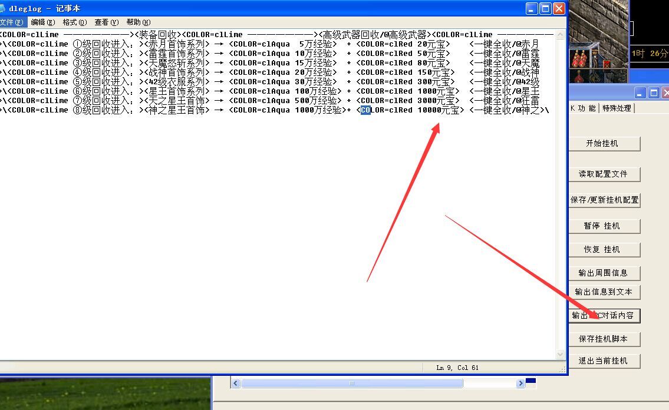Open the 查看 menu
Screen dimensions: 669x410
(x=106, y=22)
